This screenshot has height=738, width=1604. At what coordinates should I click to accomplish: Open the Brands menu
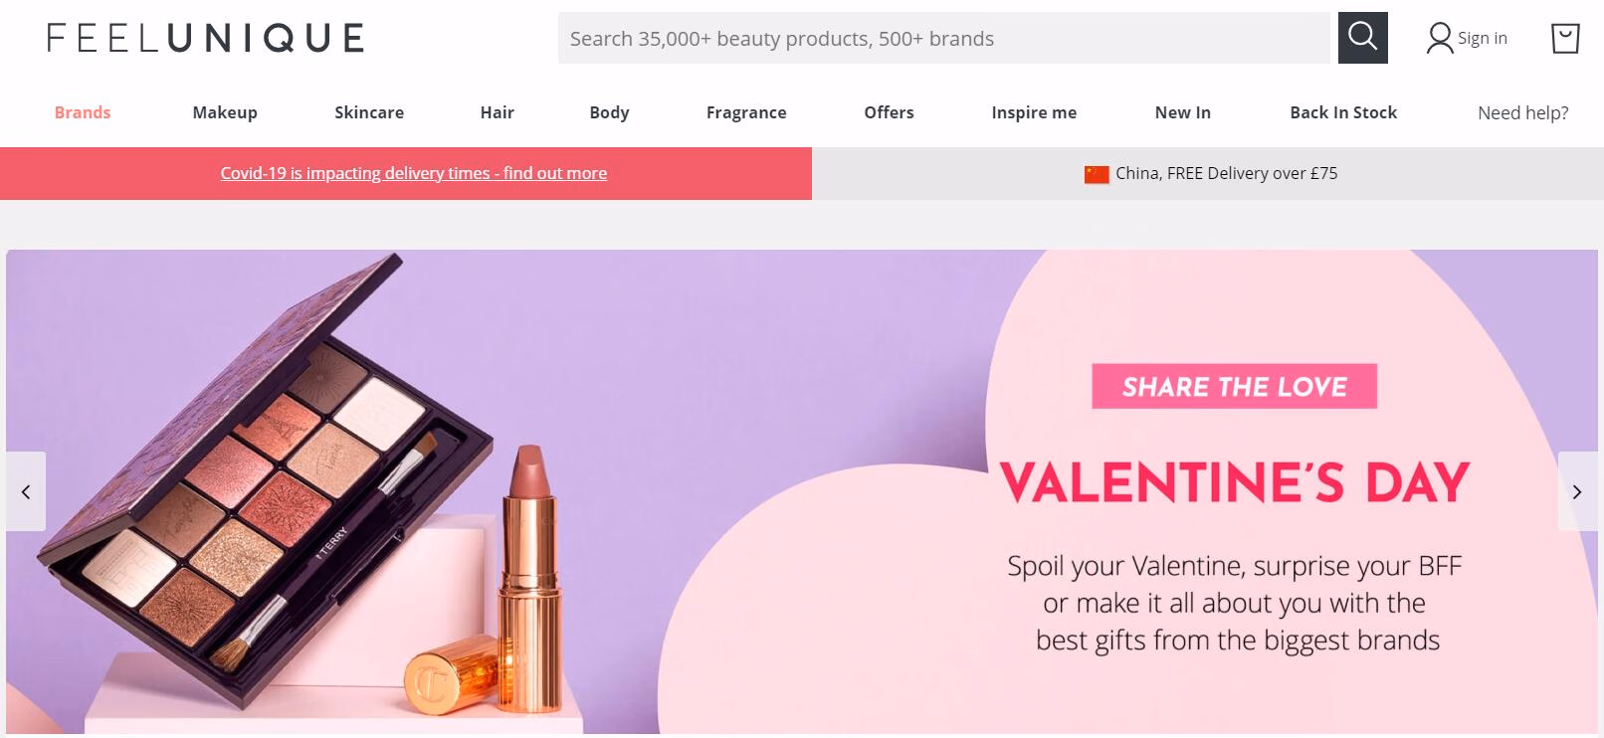[83, 112]
